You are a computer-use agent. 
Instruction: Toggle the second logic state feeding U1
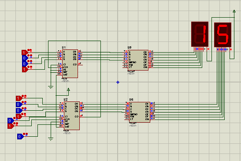[25, 58]
